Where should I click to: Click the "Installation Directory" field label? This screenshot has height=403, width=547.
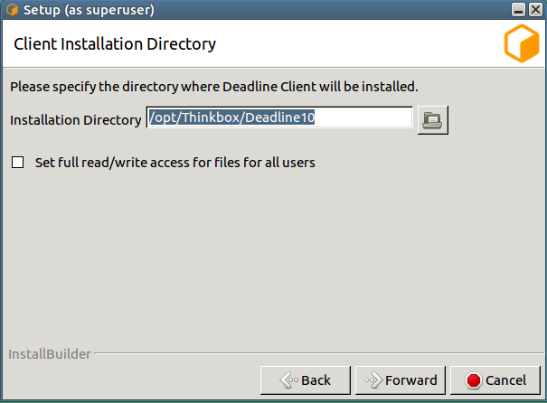(75, 119)
